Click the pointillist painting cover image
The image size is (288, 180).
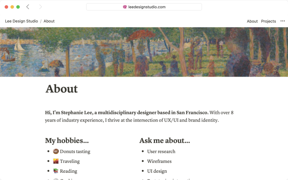tap(144, 52)
